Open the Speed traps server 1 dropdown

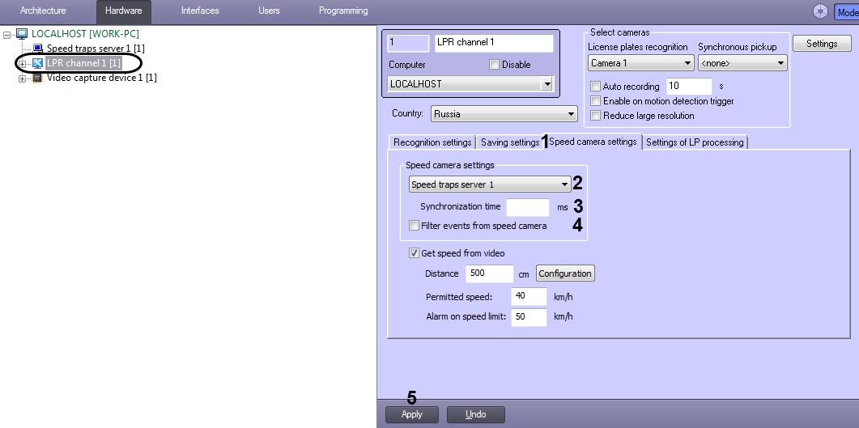490,184
